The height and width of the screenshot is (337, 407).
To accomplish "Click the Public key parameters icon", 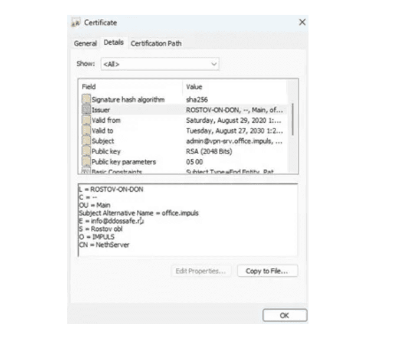I will click(x=86, y=162).
